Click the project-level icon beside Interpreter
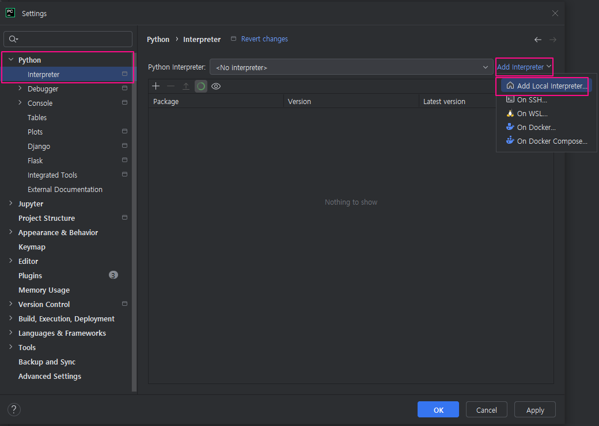The image size is (599, 426). [124, 74]
